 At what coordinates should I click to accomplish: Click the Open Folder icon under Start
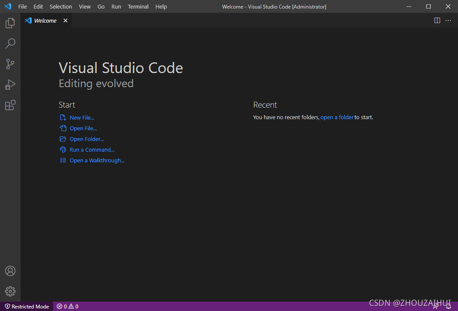[x=63, y=139]
